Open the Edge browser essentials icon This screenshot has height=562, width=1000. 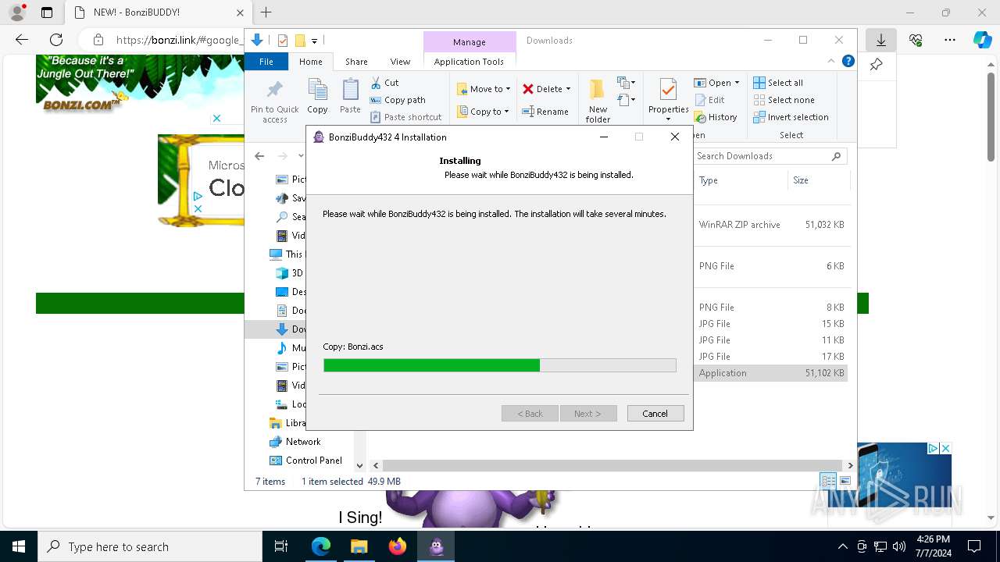916,40
